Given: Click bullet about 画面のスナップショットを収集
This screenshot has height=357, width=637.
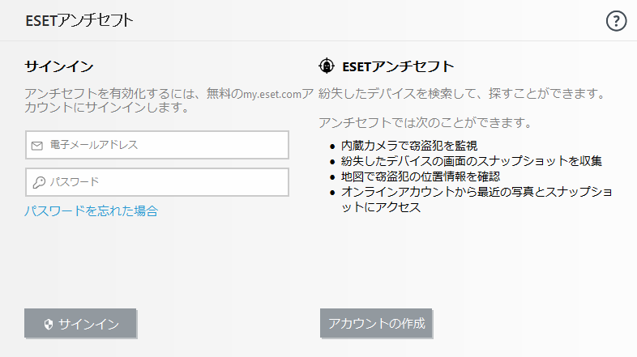Looking at the screenshot, I should 471,161.
